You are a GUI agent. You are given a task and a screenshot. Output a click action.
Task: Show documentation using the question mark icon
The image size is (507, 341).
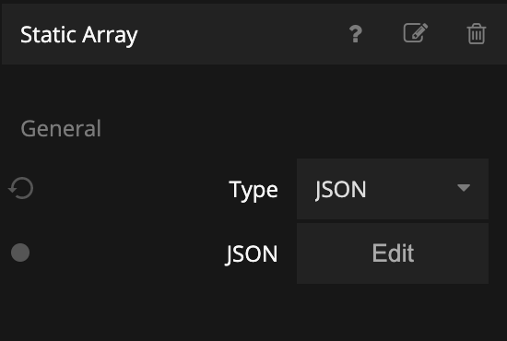tap(355, 34)
